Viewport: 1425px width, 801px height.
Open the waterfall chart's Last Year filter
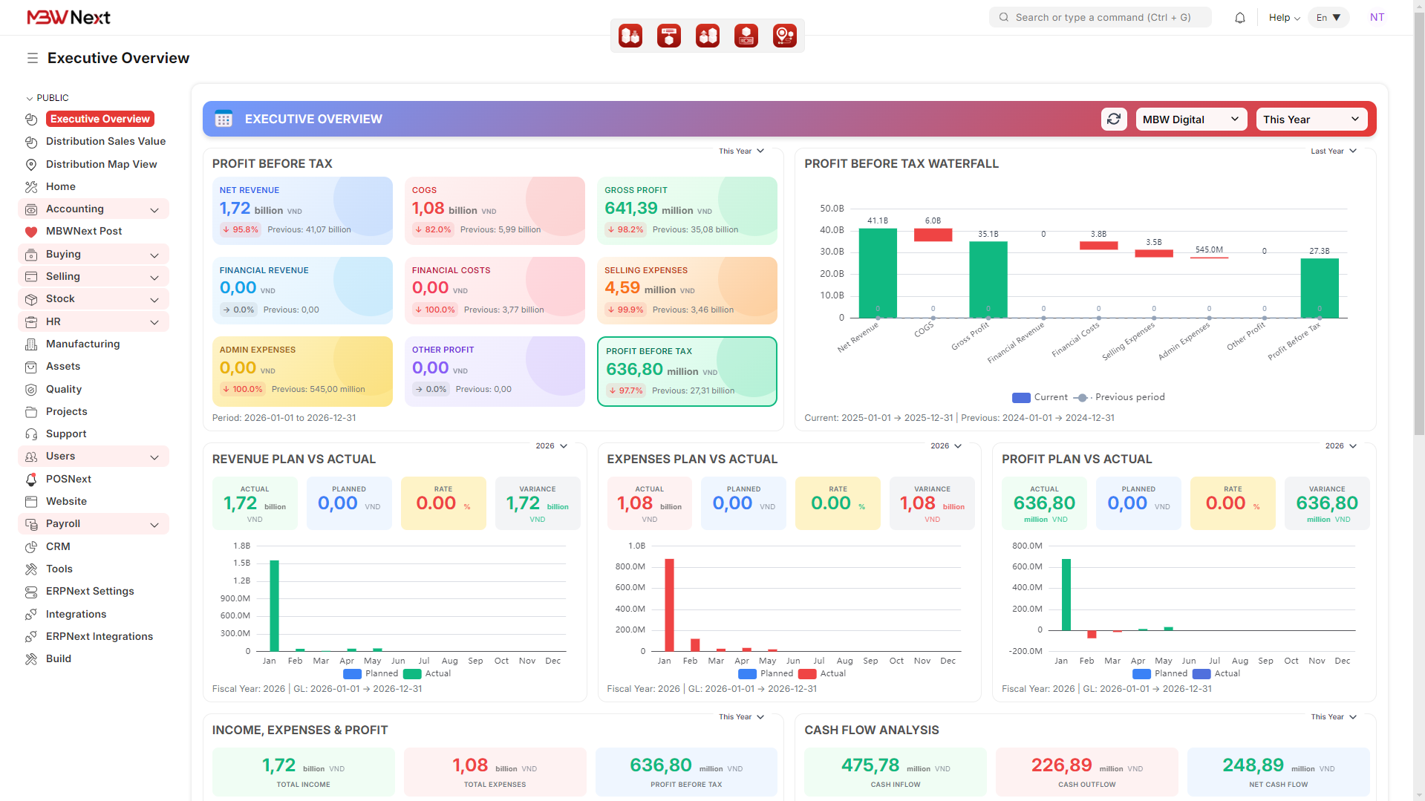[x=1334, y=151]
